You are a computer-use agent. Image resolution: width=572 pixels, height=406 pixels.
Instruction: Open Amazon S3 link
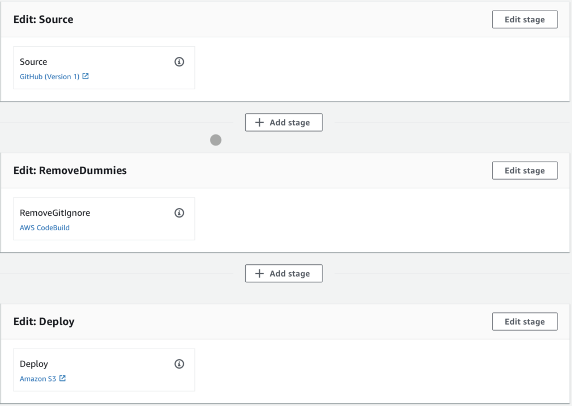tap(38, 379)
